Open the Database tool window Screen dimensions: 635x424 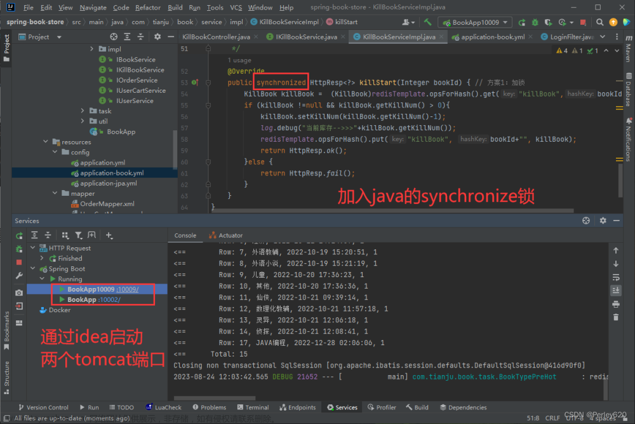[x=629, y=90]
